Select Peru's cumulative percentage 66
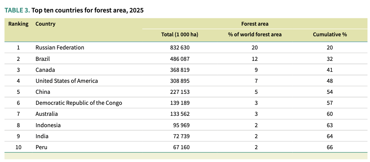This screenshot has height=162, width=370. (x=329, y=147)
